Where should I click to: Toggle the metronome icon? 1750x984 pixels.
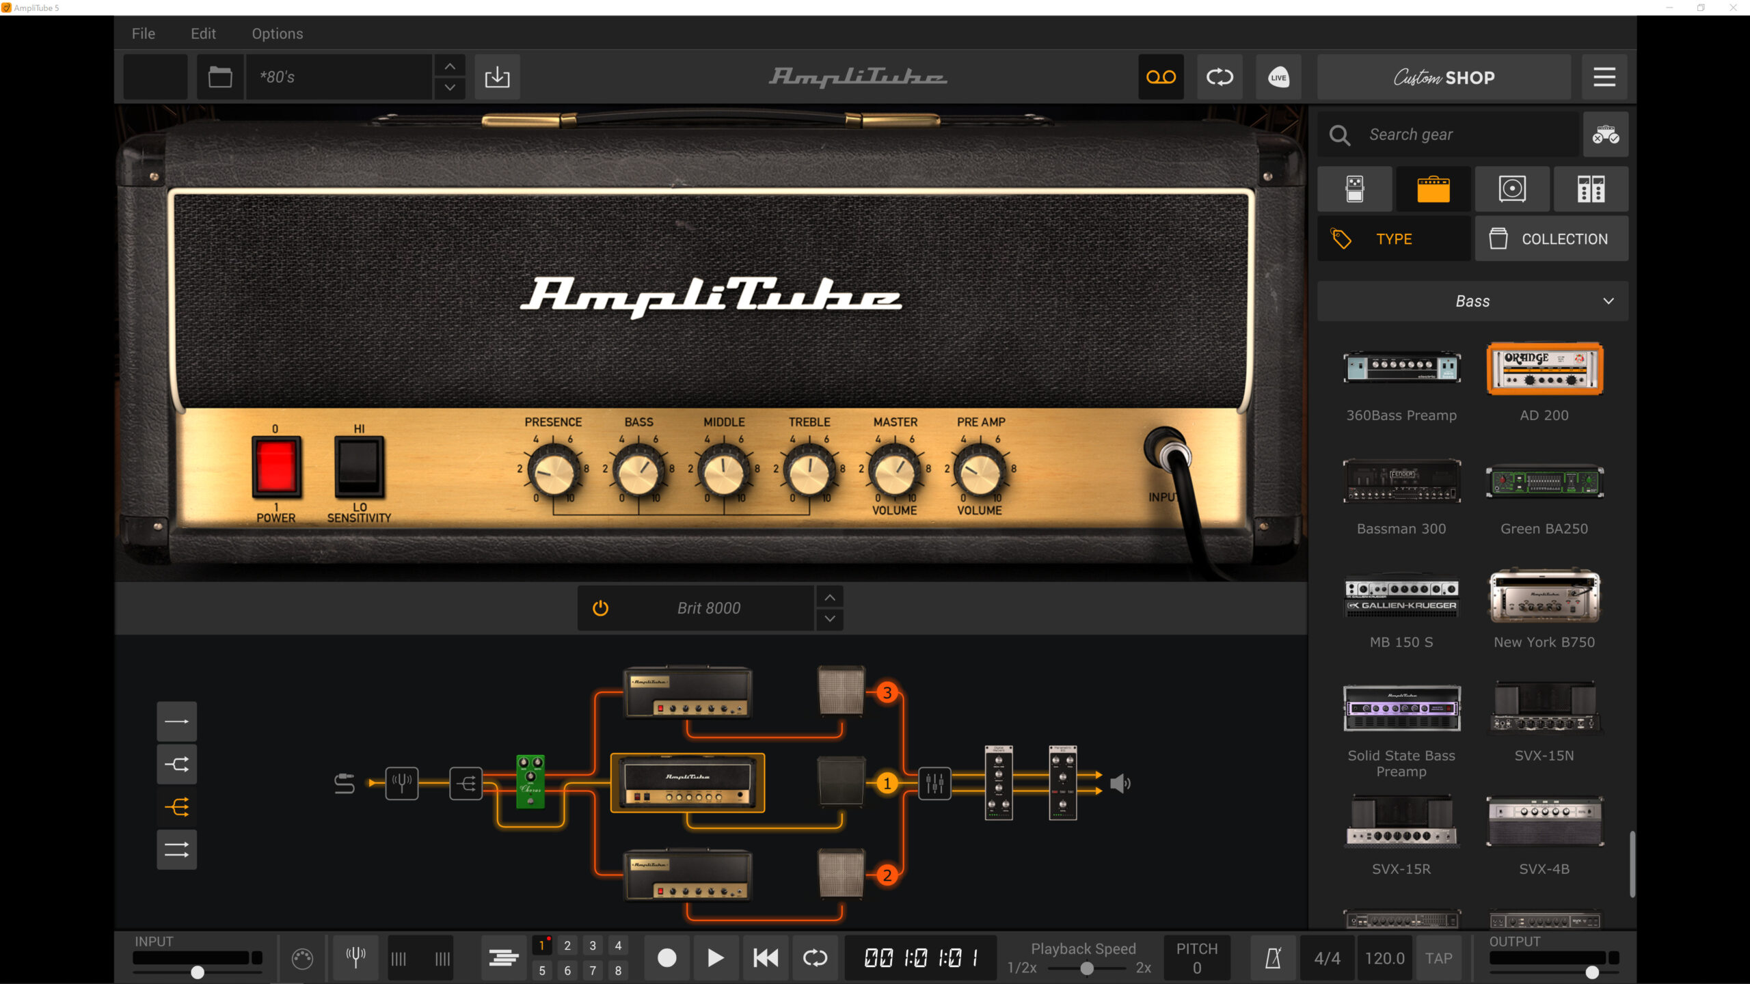1273,958
